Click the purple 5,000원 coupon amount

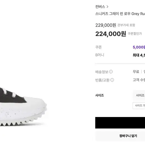click(x=139, y=47)
